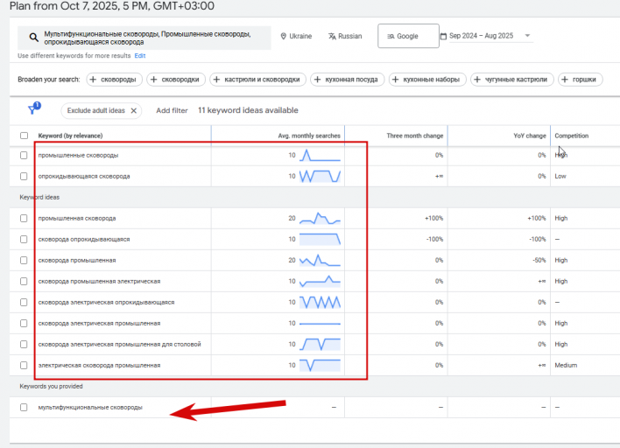620x448 pixels.
Task: Add the кастрюли и сковородки broaden chip
Action: pyautogui.click(x=257, y=80)
